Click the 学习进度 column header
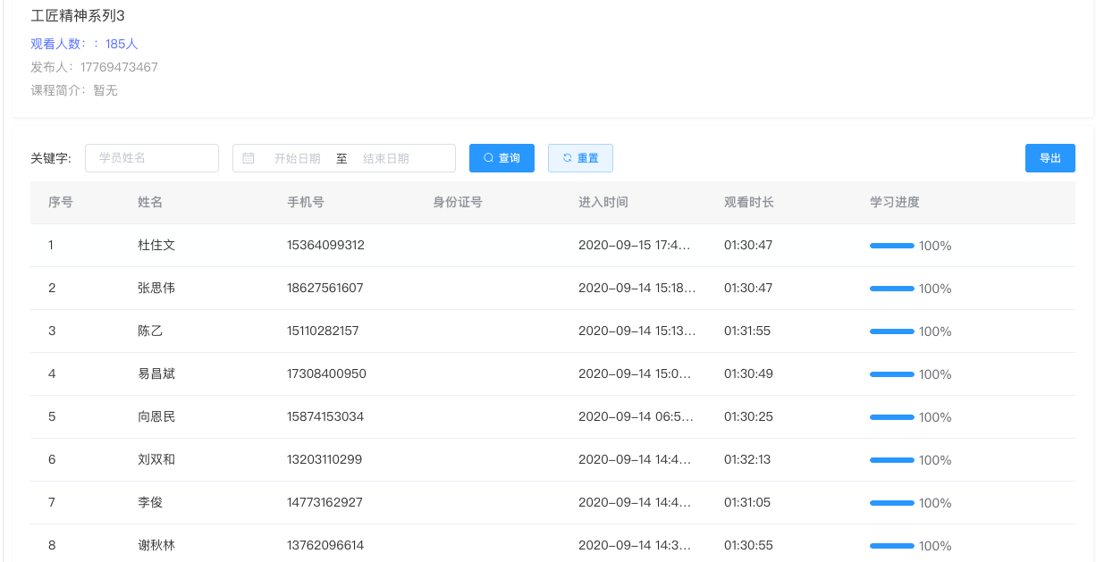 [894, 202]
